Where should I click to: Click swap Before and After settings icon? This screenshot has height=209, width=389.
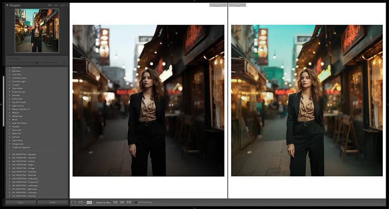click(x=129, y=202)
